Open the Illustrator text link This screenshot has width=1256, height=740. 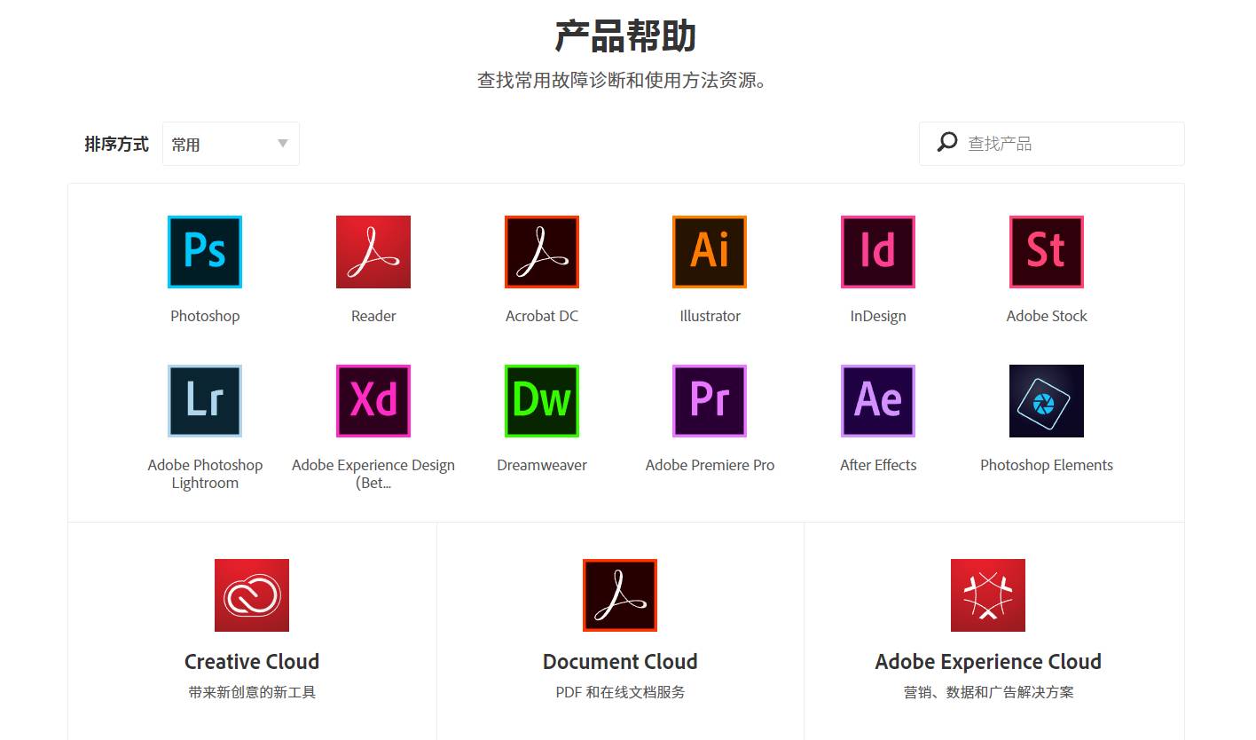(x=710, y=316)
